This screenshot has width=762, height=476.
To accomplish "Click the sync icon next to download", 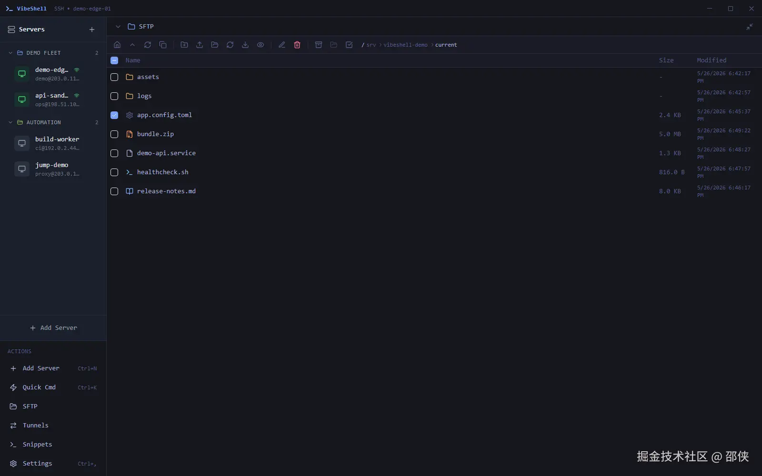I will (x=230, y=45).
